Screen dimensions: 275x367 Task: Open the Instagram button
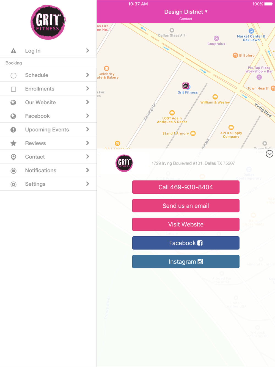coord(186,262)
